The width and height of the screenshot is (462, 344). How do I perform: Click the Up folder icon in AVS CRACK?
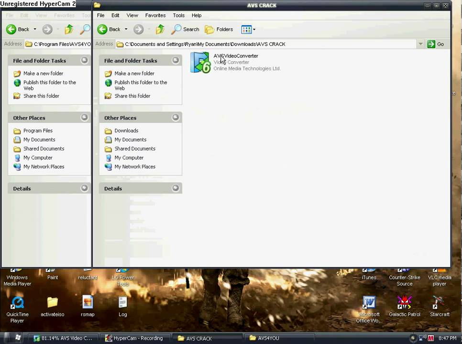point(160,29)
